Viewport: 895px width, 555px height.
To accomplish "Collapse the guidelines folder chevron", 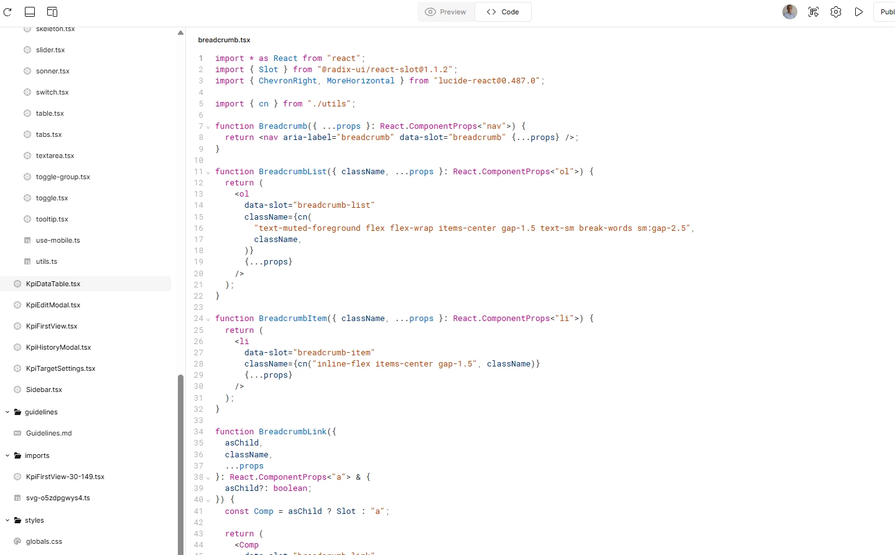I will pyautogui.click(x=7, y=412).
